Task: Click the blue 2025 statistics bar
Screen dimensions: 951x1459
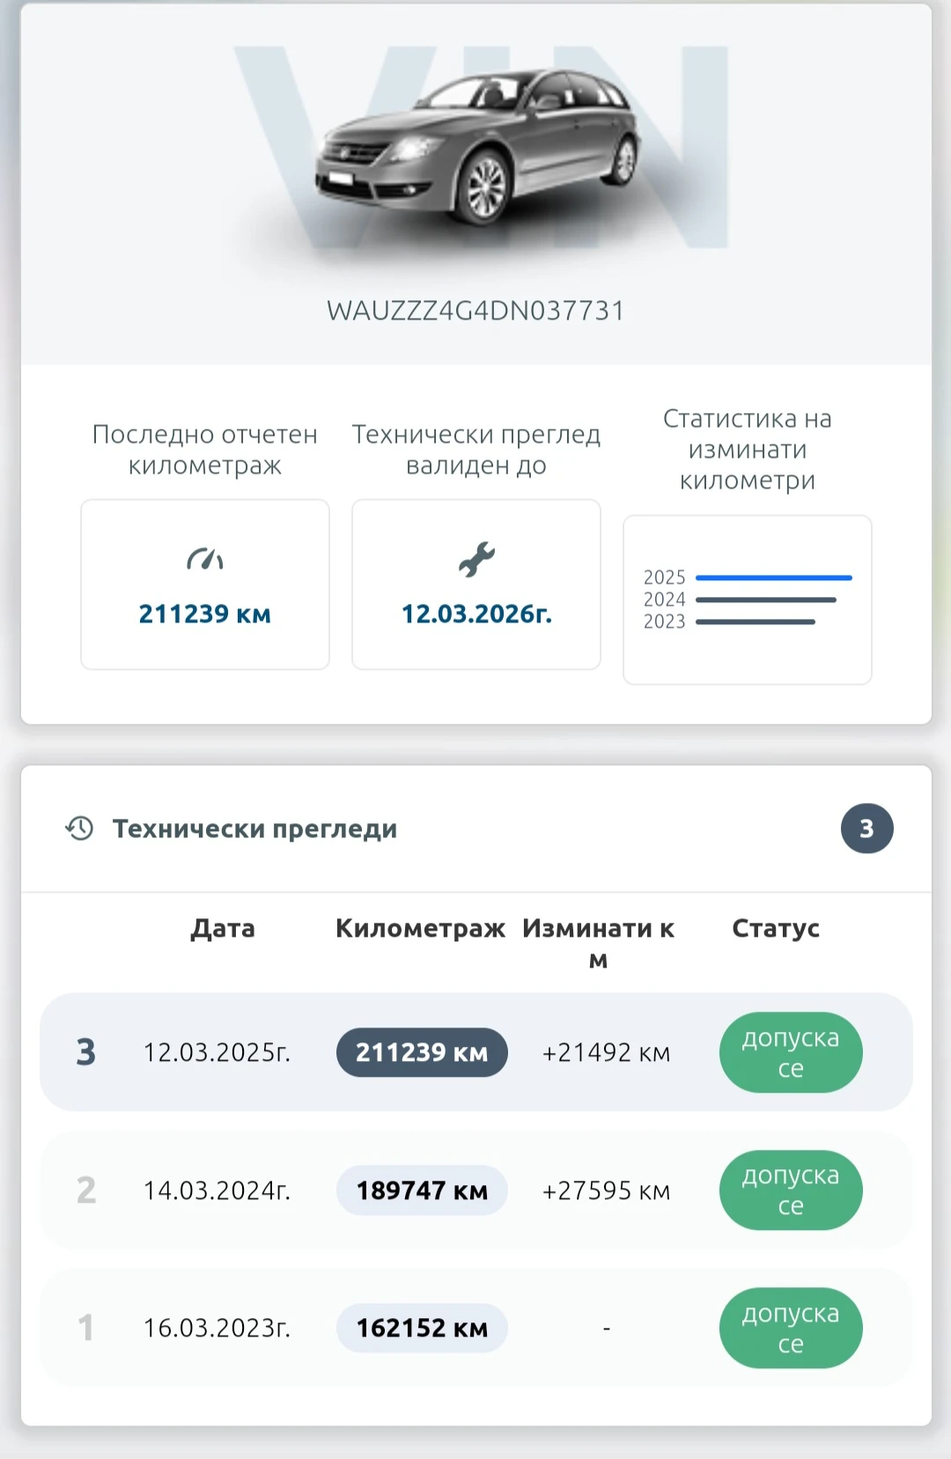Action: [x=773, y=578]
